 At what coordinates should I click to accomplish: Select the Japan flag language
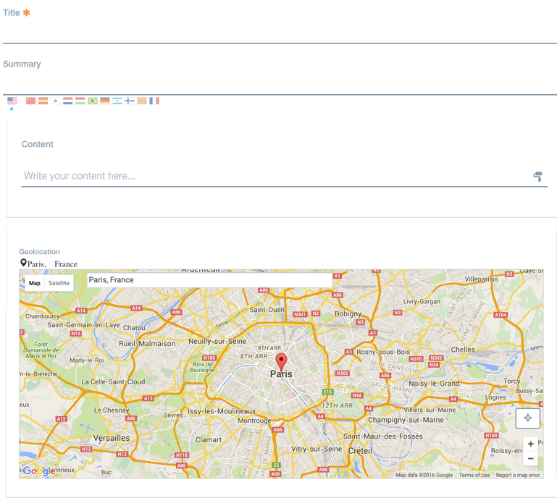coord(56,101)
